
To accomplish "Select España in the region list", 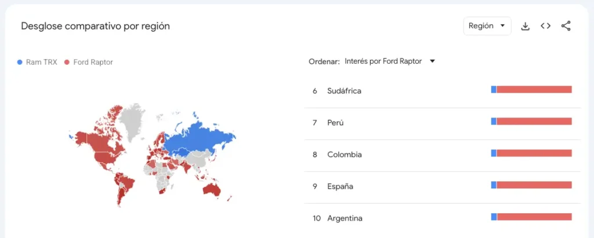I will (x=340, y=186).
